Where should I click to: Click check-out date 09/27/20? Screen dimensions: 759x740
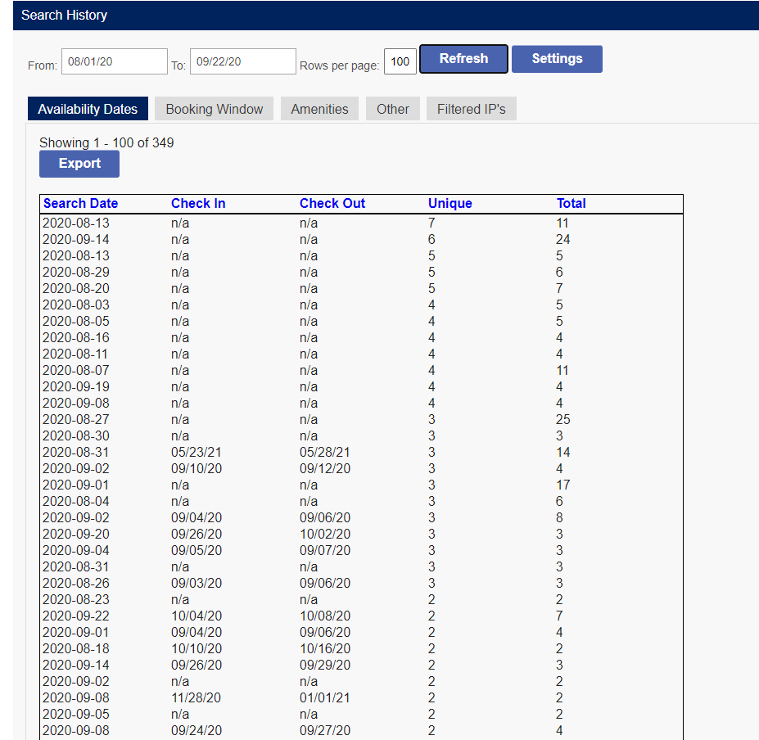coord(325,730)
